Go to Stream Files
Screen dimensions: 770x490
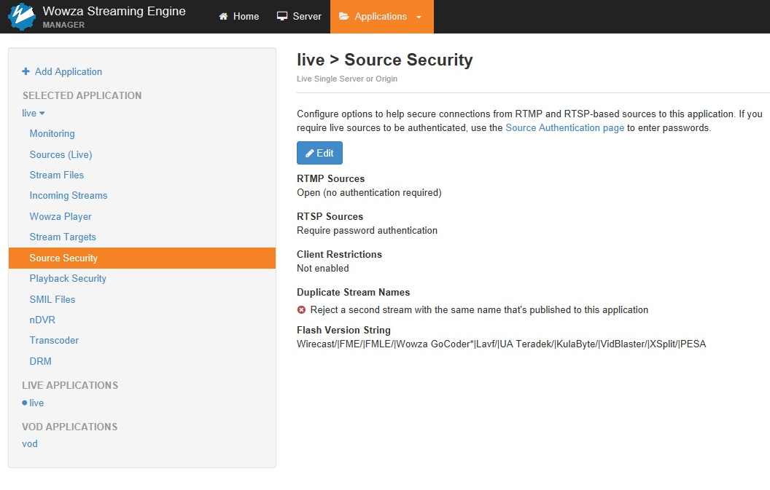tap(56, 175)
